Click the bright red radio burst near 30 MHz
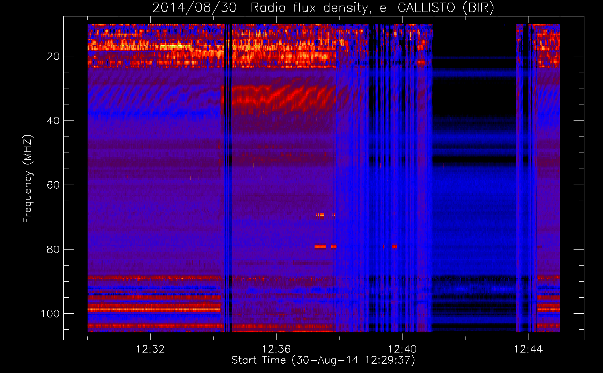 pos(278,98)
